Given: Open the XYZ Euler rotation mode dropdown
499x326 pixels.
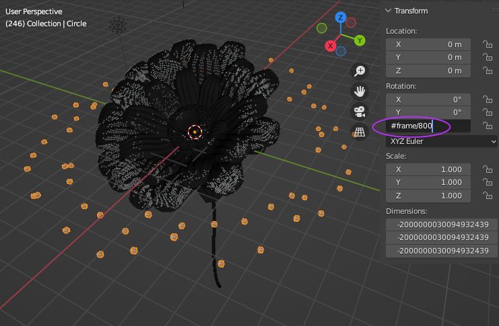Looking at the screenshot, I should (441, 141).
